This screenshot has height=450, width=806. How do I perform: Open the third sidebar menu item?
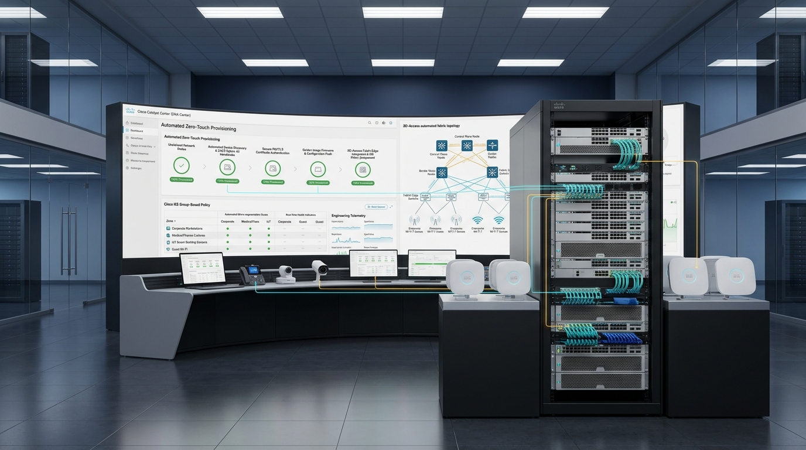click(134, 138)
